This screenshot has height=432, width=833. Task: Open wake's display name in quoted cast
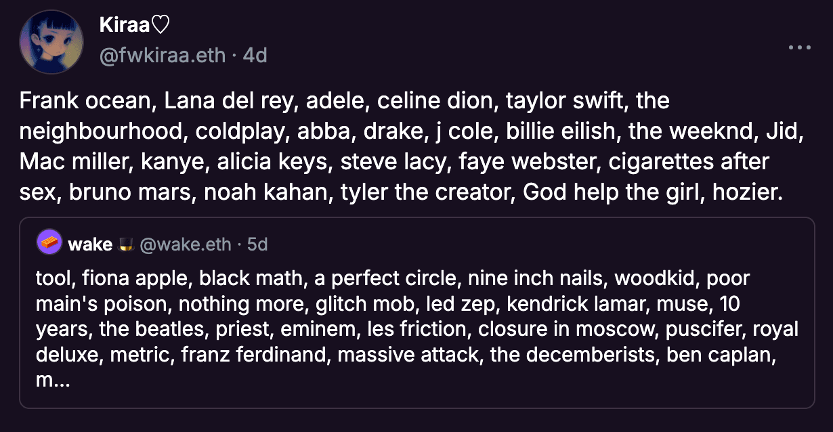tap(90, 244)
